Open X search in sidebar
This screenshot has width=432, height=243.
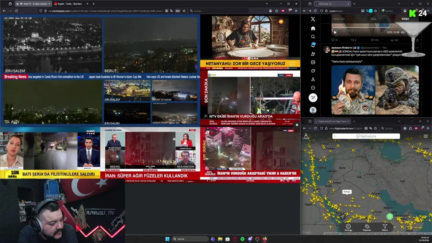(x=313, y=37)
